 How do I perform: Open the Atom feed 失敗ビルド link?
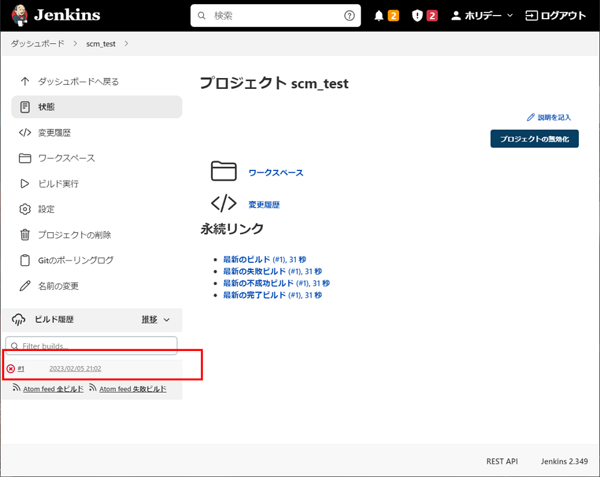(133, 389)
